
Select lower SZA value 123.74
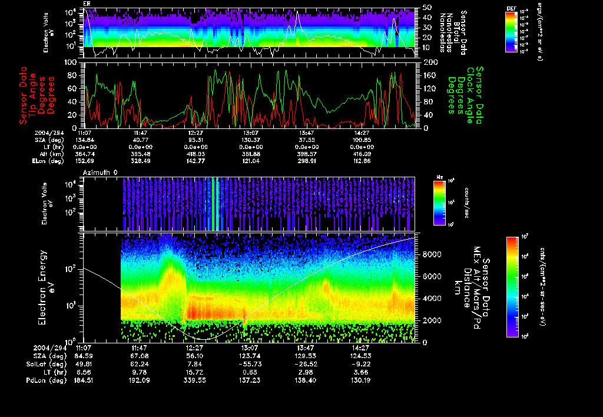coord(250,356)
